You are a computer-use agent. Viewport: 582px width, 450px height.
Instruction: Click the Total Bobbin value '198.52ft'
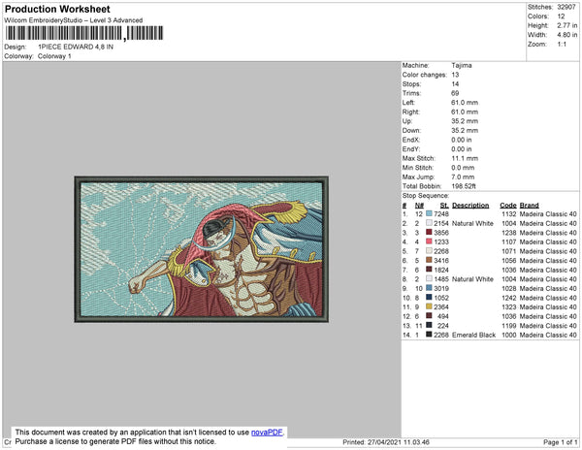pos(464,186)
